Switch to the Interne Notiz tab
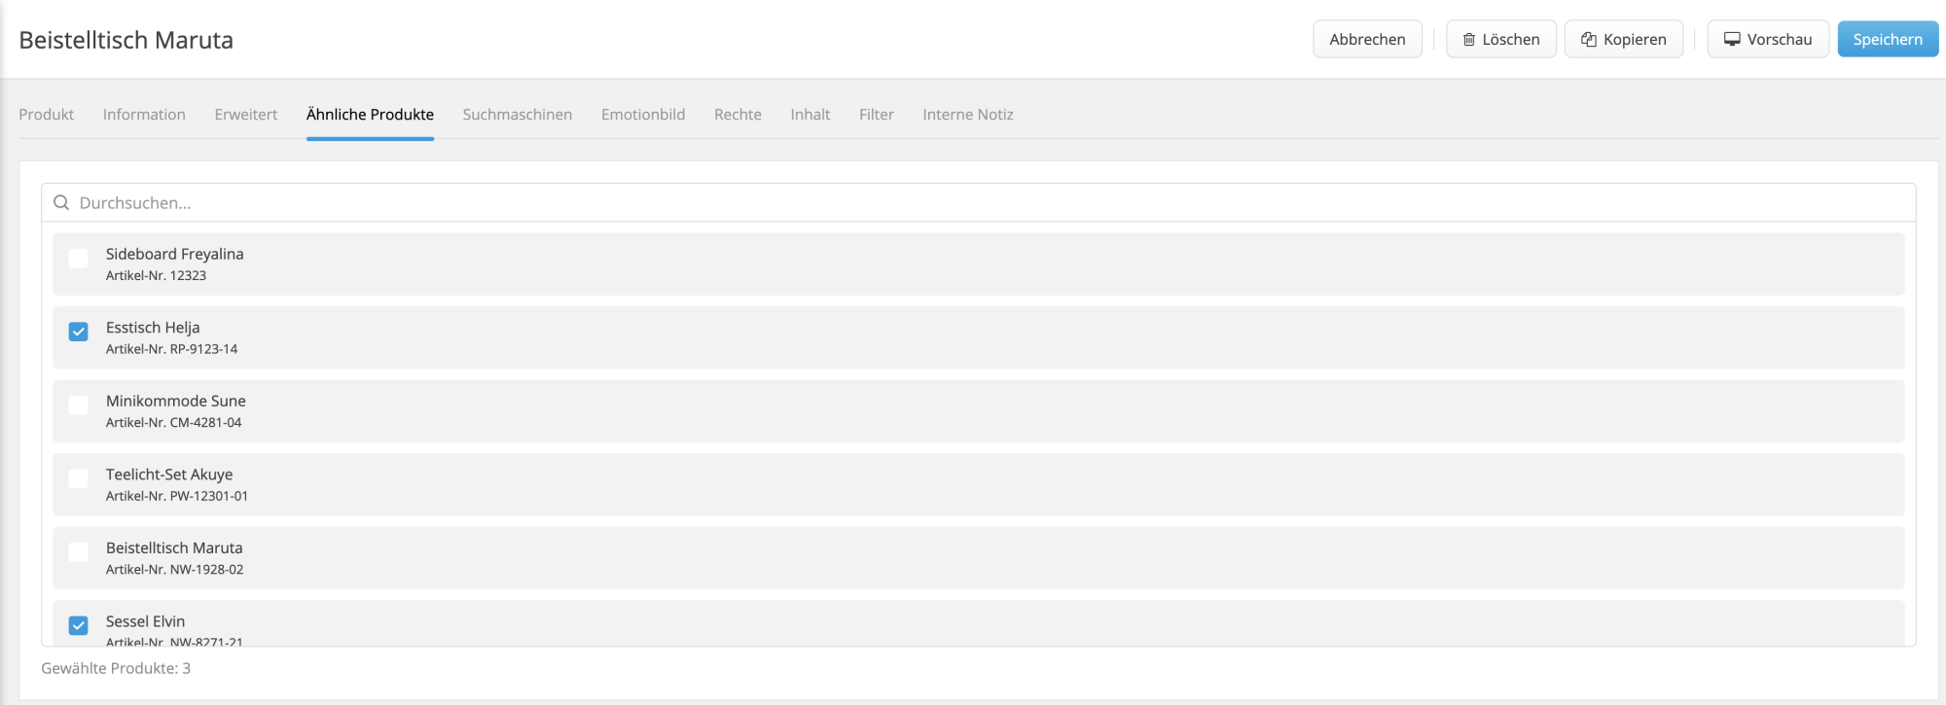This screenshot has width=1946, height=705. pos(968,115)
